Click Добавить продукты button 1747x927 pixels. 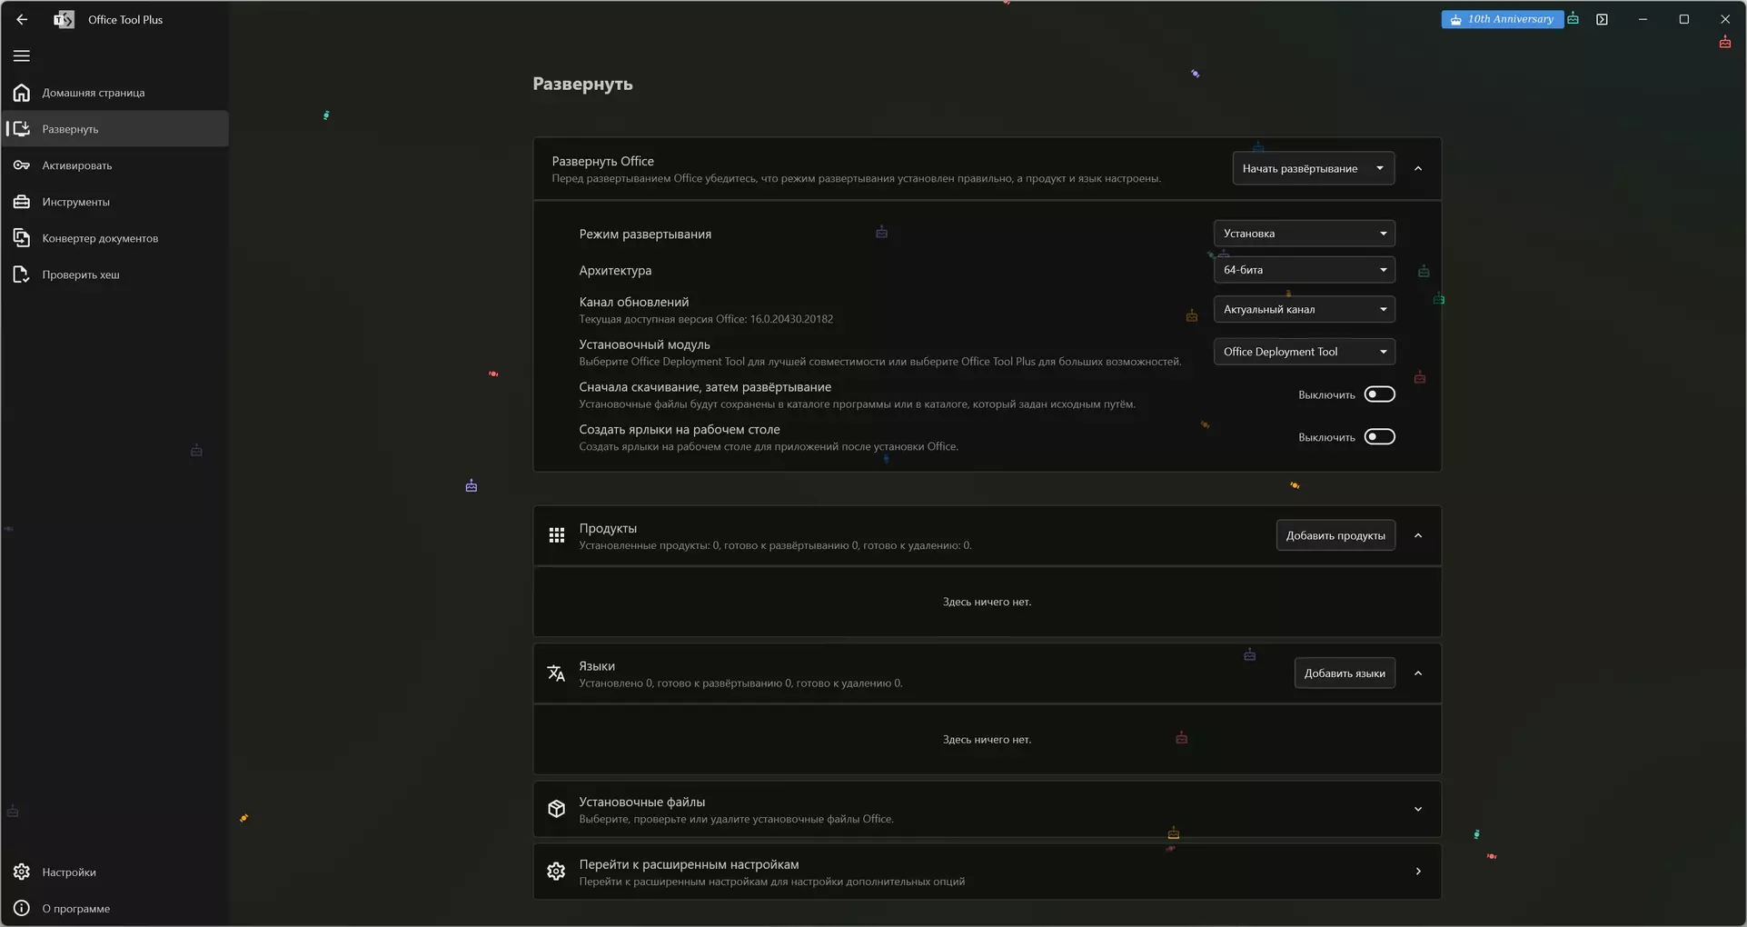[x=1335, y=535]
